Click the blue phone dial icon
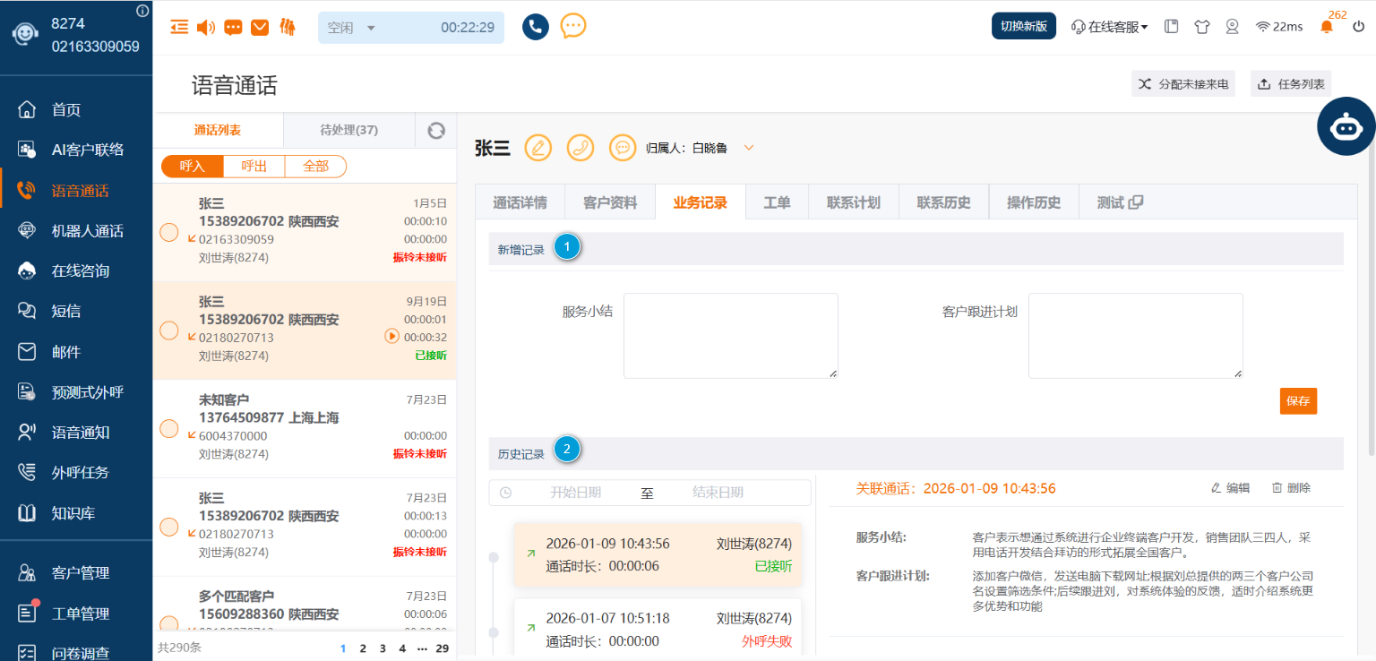Screen dimensions: 1376x661 pos(535,27)
